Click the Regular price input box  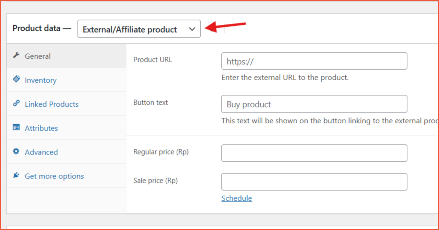point(314,153)
